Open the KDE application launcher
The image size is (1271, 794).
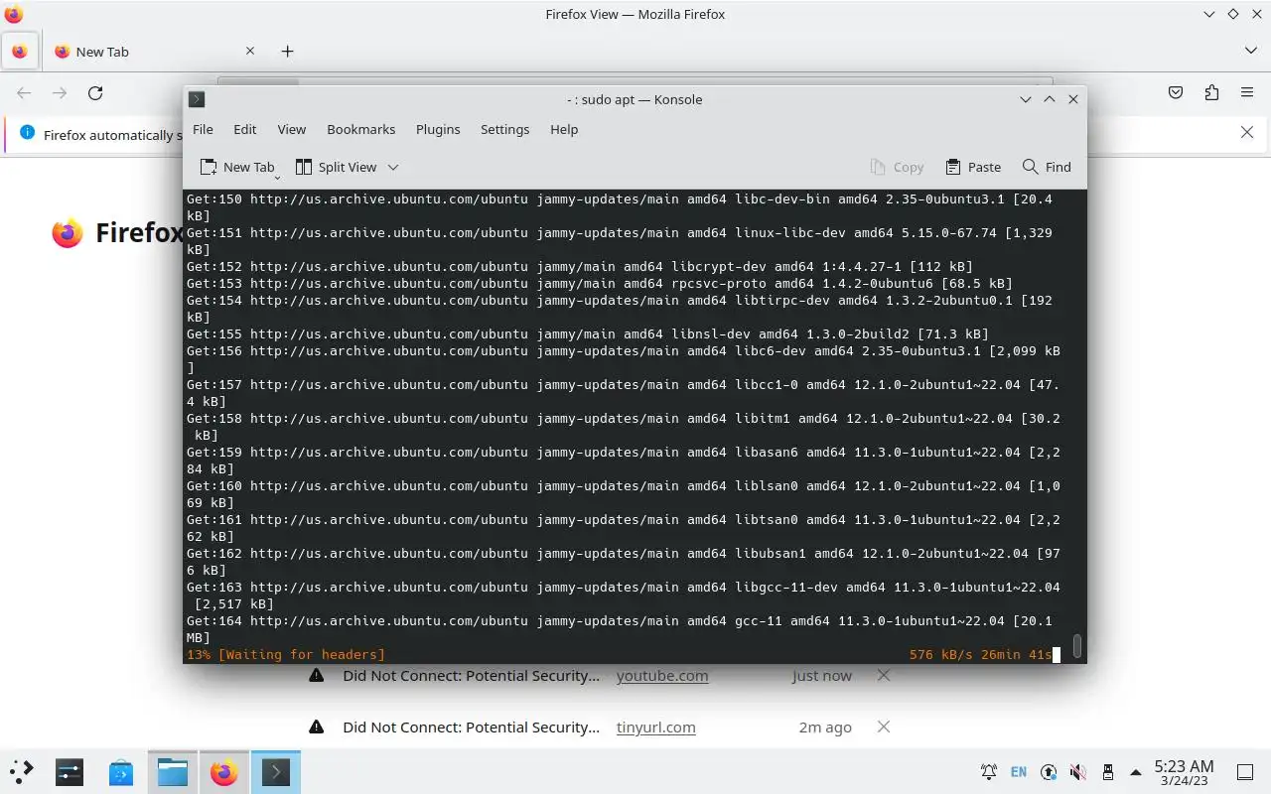point(22,771)
